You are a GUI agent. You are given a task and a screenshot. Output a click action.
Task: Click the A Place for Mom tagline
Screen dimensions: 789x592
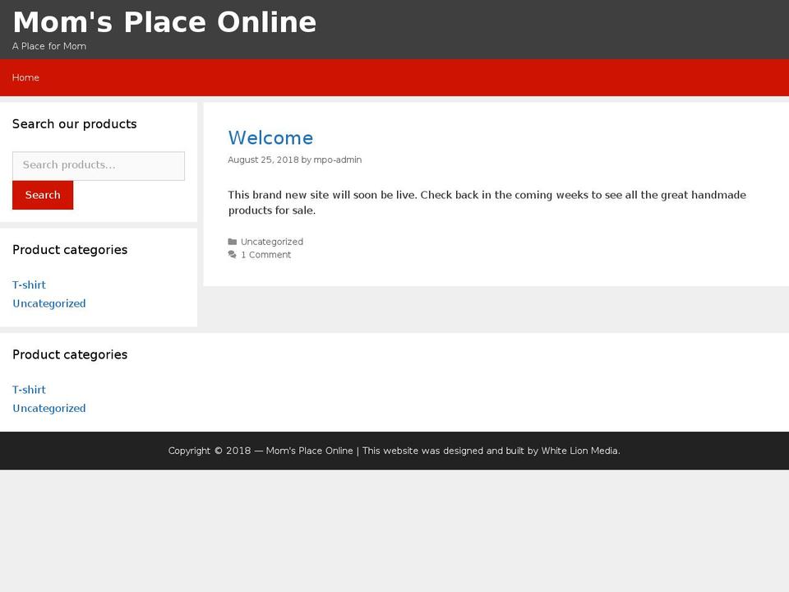click(49, 46)
